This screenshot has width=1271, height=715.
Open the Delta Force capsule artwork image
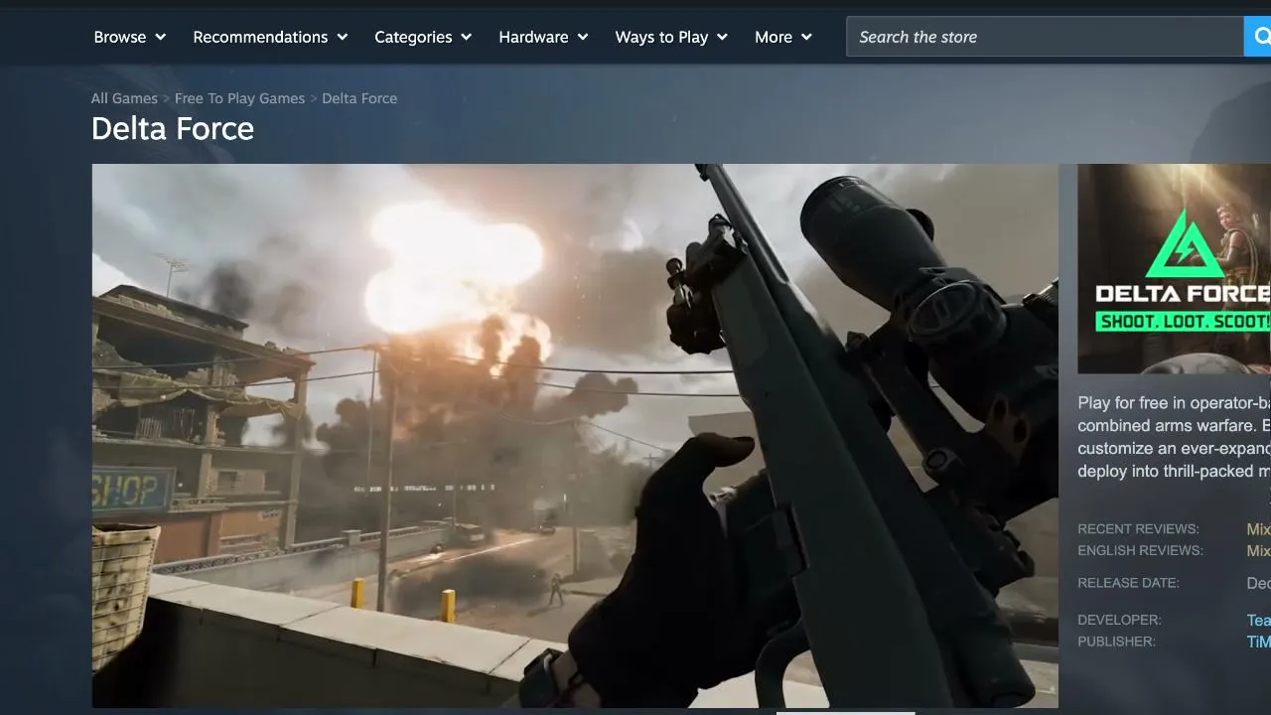click(x=1174, y=268)
